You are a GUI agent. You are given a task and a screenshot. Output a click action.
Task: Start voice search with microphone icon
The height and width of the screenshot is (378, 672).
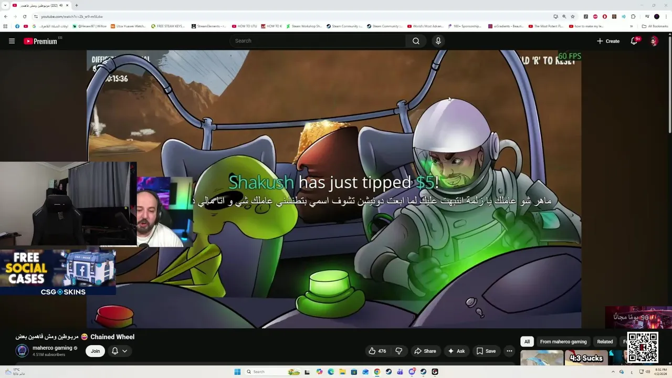click(x=438, y=41)
